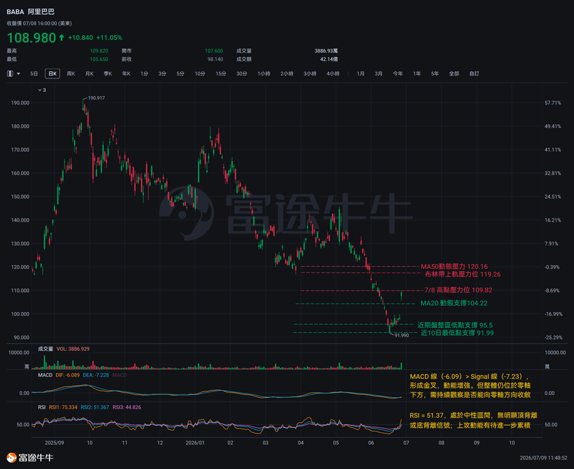Click the 190.917 high price label
Image resolution: width=574 pixels, height=469 pixels.
[96, 98]
